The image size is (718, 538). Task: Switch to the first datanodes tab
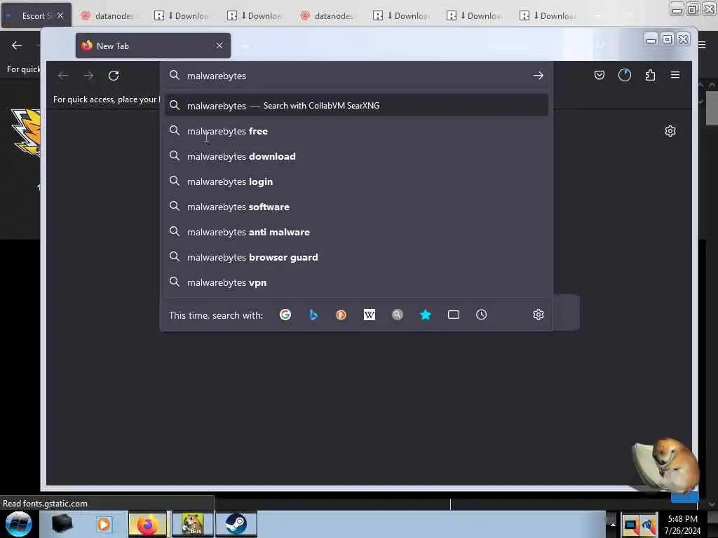coord(108,16)
